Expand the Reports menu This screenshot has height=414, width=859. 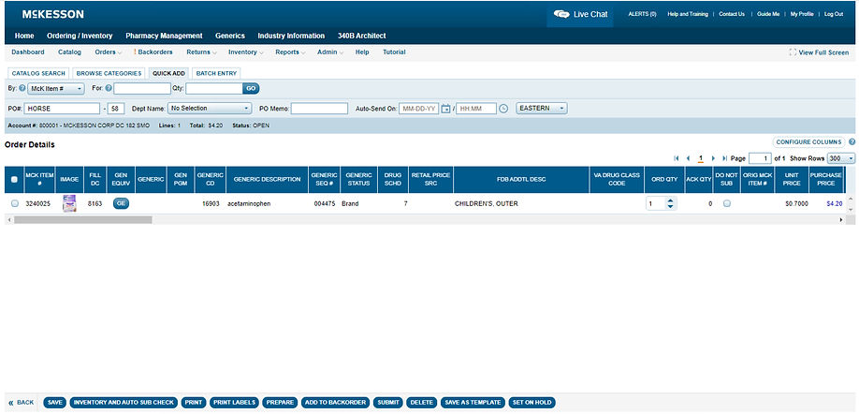pyautogui.click(x=290, y=52)
